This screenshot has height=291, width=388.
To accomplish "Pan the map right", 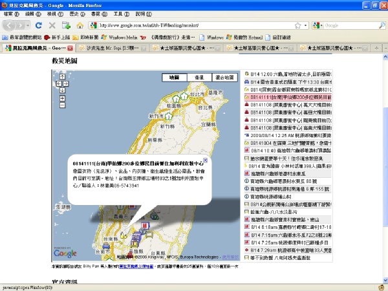I will (65, 83).
